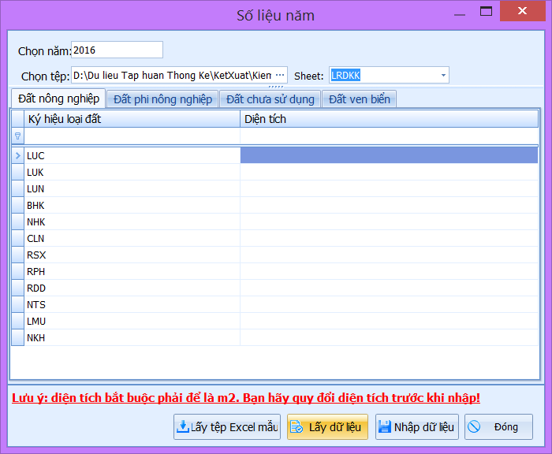The width and height of the screenshot is (552, 454).
Task: Click the Diện tích column header
Action: pos(389,119)
